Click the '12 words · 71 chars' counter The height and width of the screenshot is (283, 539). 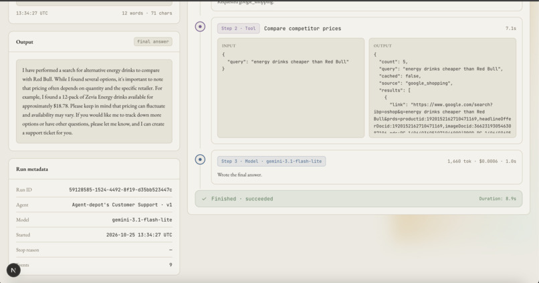(x=146, y=13)
